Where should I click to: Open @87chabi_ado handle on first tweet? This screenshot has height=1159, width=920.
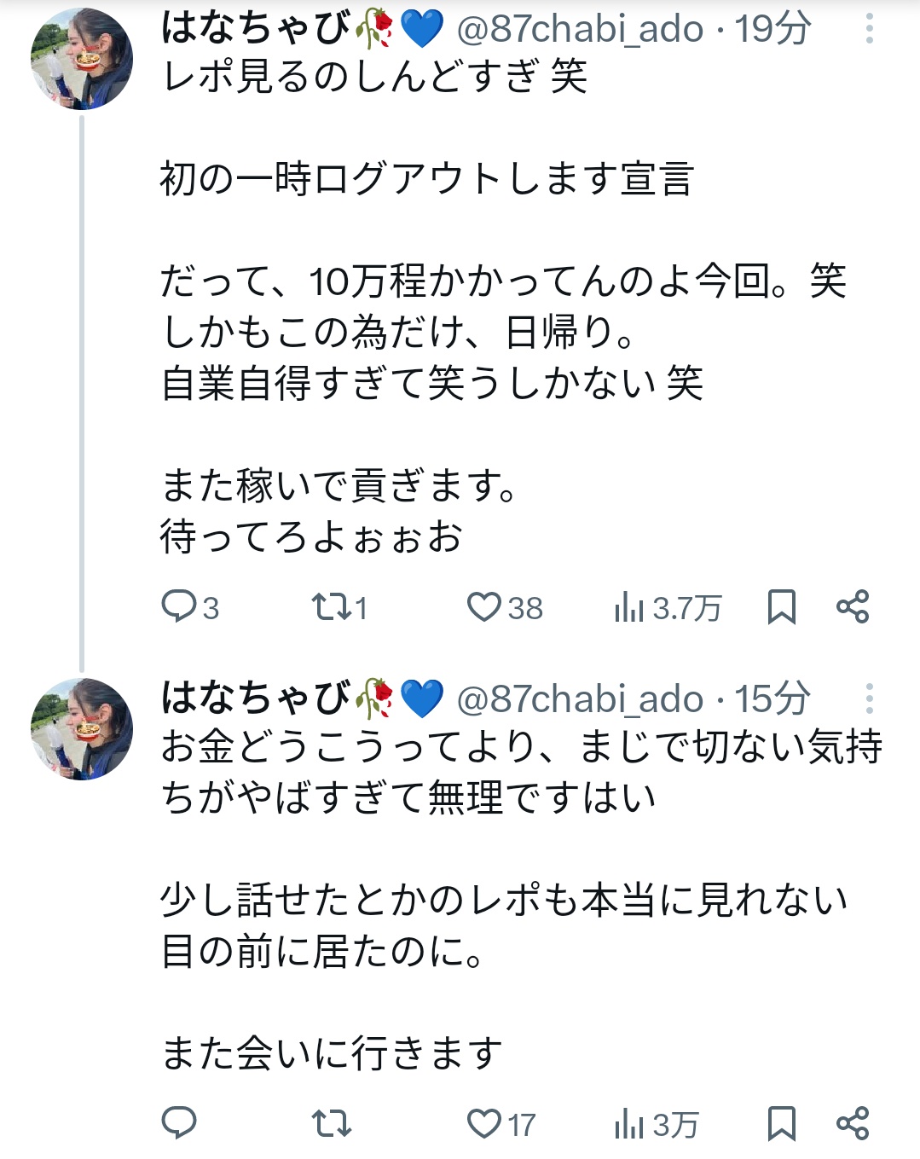(580, 29)
